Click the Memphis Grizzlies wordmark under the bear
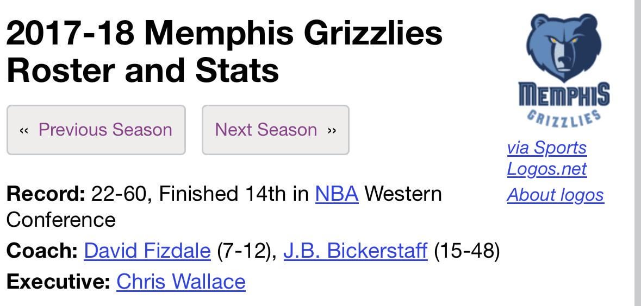Screen dimensions: 641x306 coord(564,103)
